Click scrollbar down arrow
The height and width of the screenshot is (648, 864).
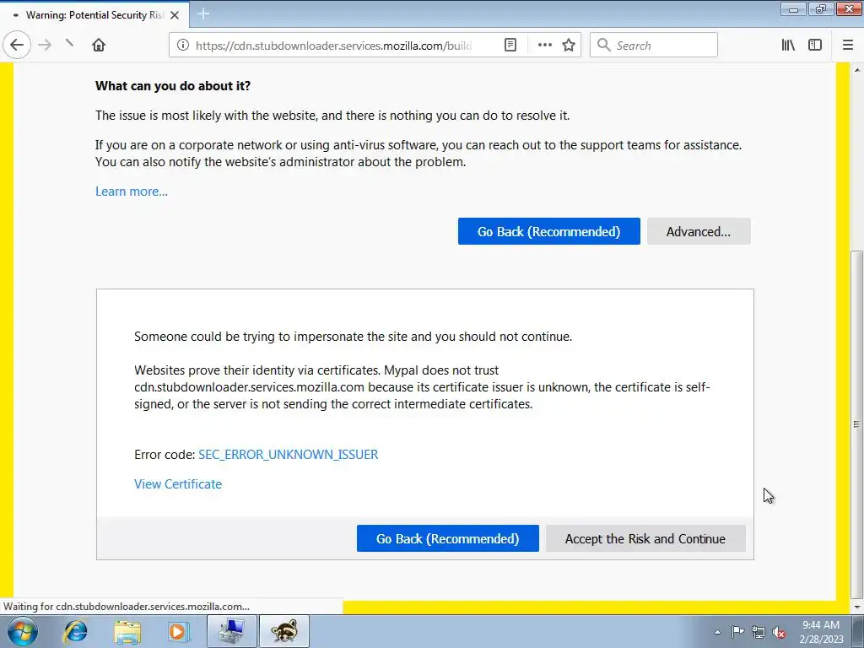click(x=857, y=607)
